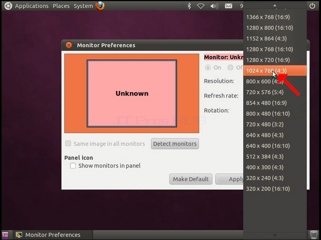Open the Ubuntu logo menu icon
321x240 pixels.
(8, 6)
